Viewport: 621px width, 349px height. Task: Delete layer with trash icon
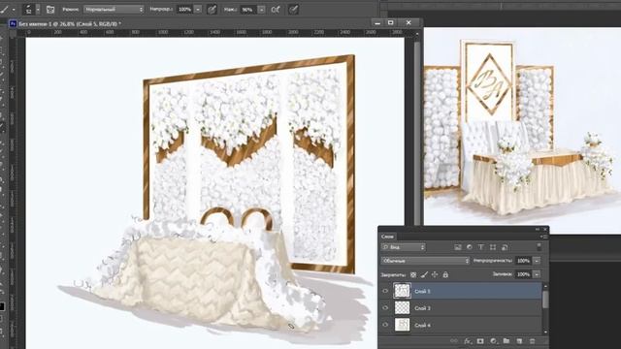tap(533, 341)
